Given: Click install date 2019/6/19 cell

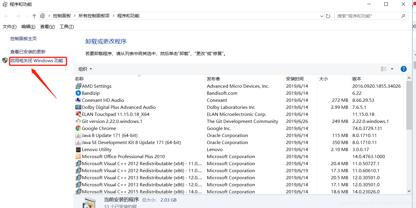Looking at the screenshot, I should [297, 171].
